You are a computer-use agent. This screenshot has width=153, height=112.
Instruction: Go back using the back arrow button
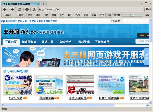(5, 10)
